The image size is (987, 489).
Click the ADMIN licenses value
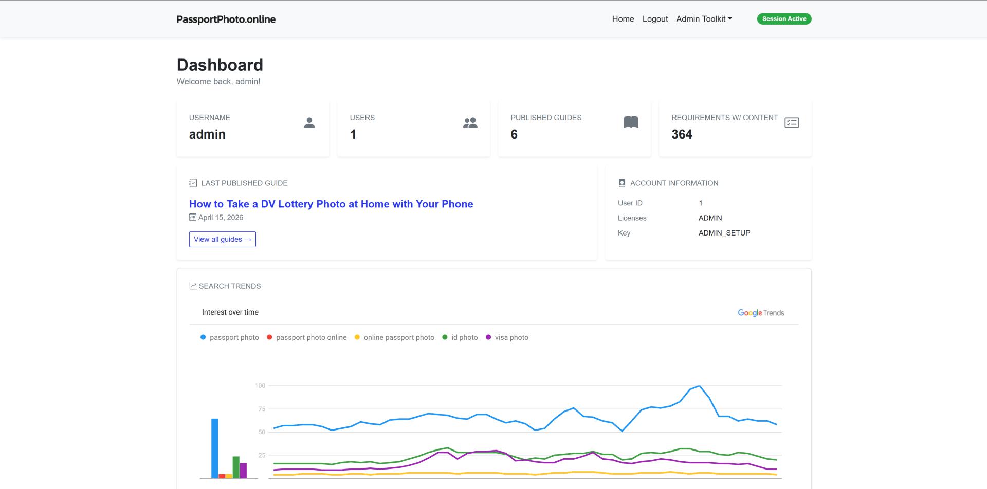coord(710,218)
